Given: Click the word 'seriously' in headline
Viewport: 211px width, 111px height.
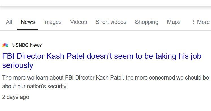Looking at the screenshot, I should coord(18,65).
